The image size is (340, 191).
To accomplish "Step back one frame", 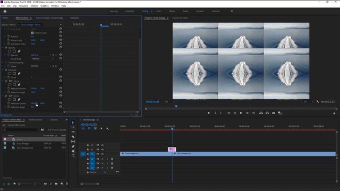I will (235, 113).
